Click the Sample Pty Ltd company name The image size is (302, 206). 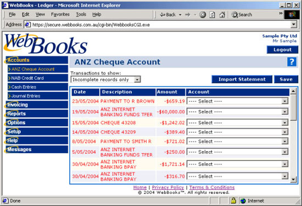pos(279,36)
